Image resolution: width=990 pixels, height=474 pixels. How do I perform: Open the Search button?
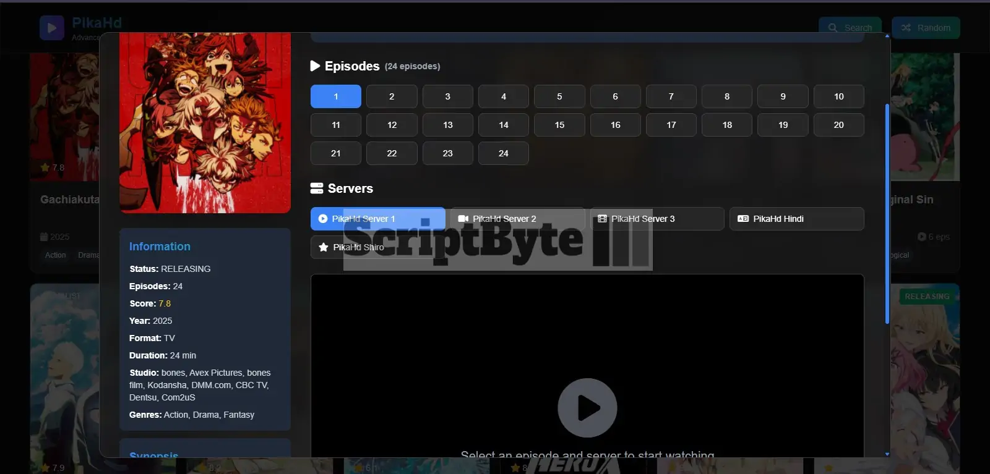pyautogui.click(x=850, y=28)
